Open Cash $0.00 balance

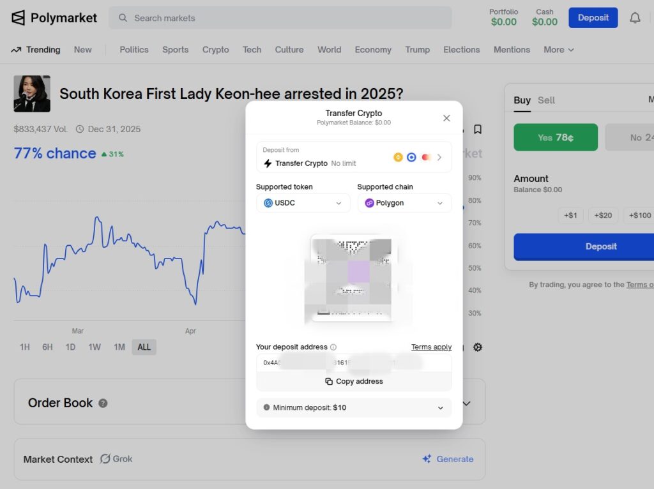[x=544, y=17]
